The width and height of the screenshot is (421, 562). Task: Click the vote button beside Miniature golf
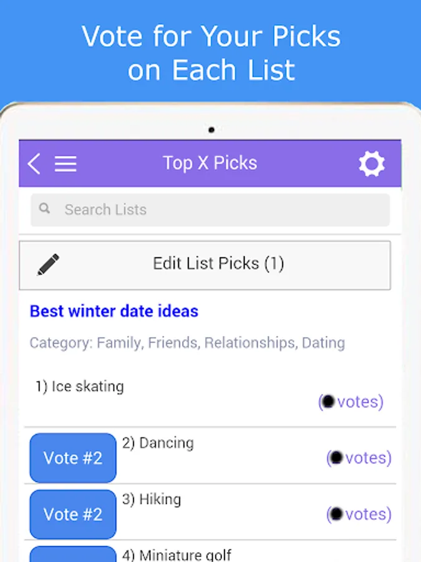[x=73, y=554]
